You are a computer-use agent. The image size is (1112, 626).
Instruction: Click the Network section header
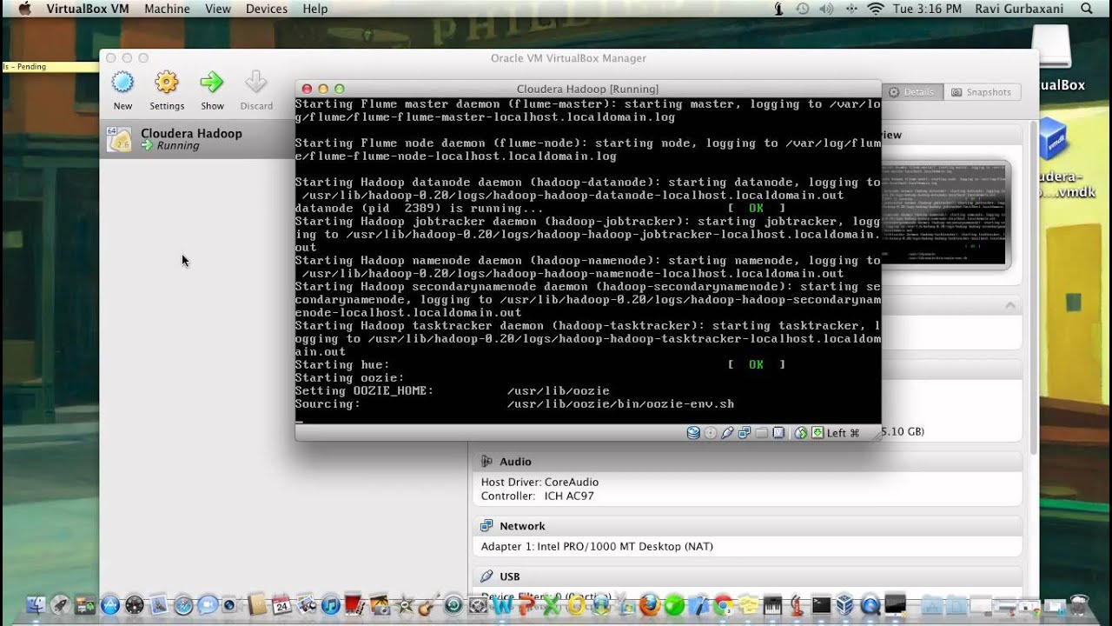pos(747,526)
